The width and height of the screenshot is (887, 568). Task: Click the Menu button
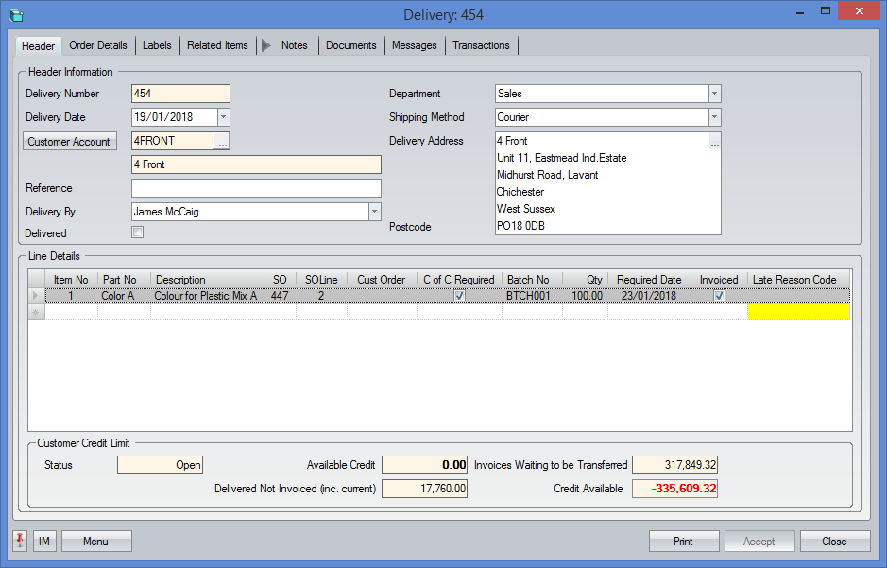tap(95, 542)
